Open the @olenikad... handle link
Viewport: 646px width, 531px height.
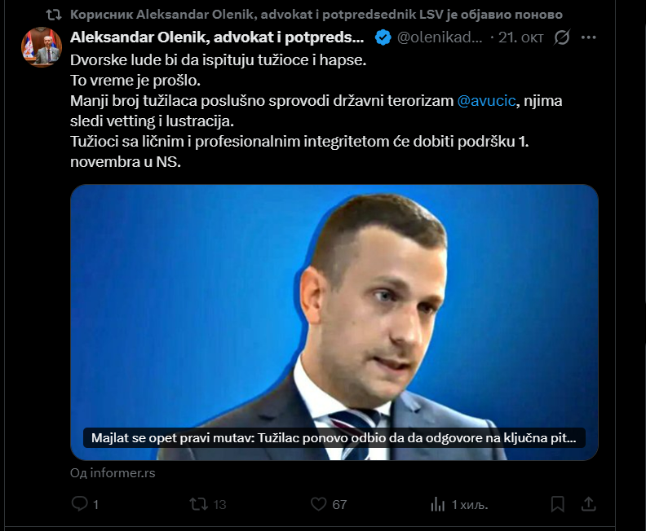click(440, 37)
